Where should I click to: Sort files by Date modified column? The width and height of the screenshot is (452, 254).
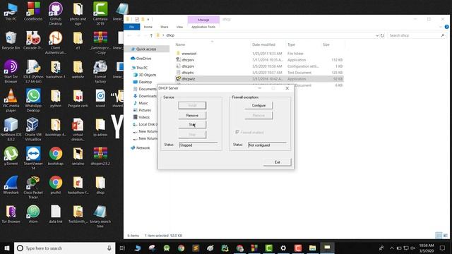[263, 44]
